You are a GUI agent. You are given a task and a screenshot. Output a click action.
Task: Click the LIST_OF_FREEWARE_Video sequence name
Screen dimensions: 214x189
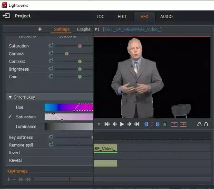[x=132, y=29]
